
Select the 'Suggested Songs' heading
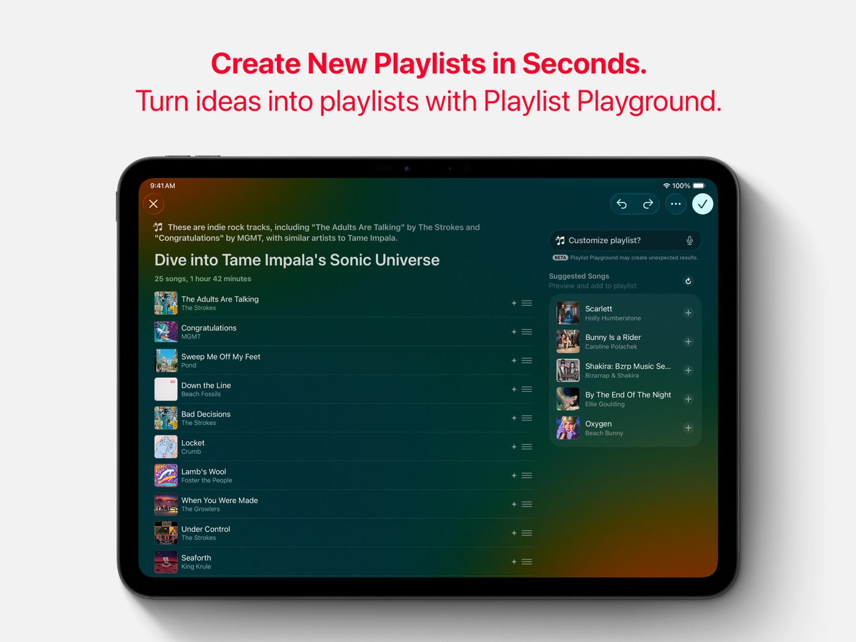click(x=579, y=276)
